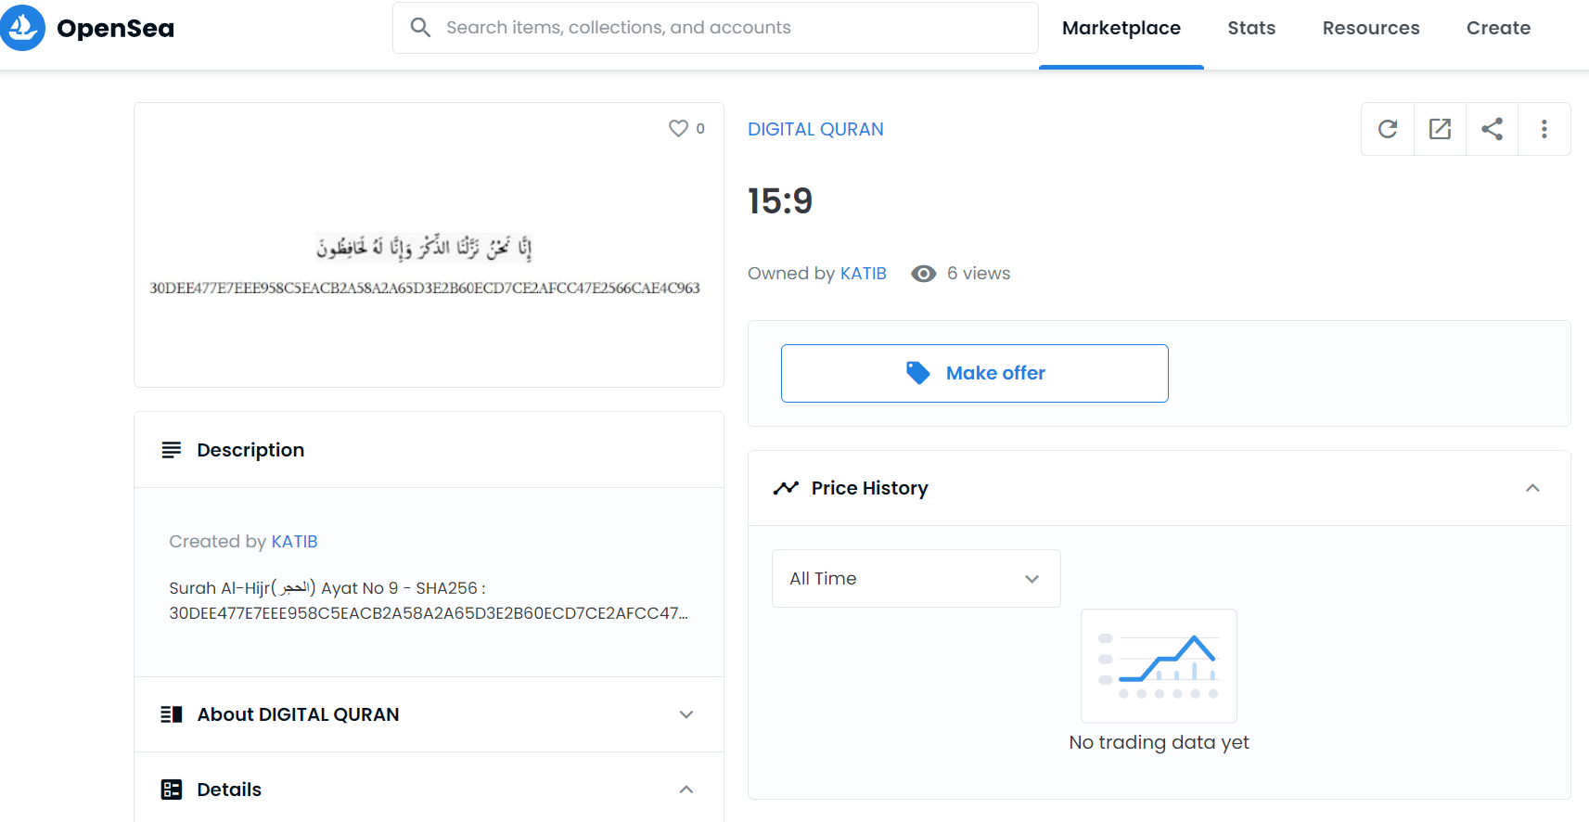Viewport: 1589px width, 822px height.
Task: Click the Details grid icon
Action: (172, 790)
